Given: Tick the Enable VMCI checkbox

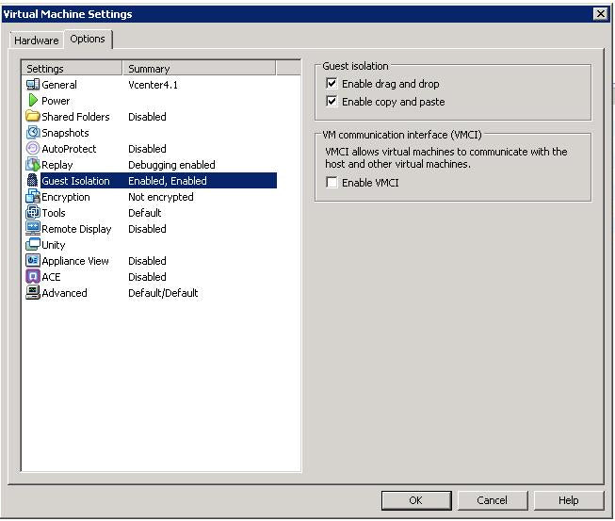Looking at the screenshot, I should click(x=332, y=183).
